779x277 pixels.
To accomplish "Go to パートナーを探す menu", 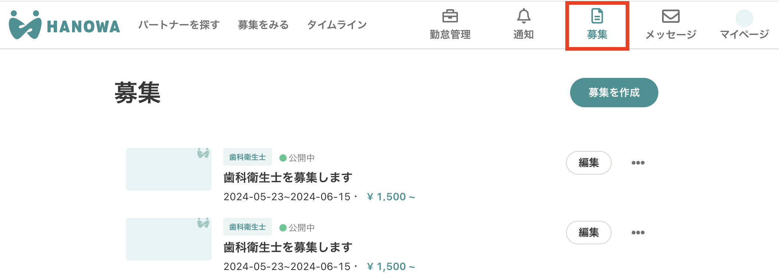I will tap(179, 25).
